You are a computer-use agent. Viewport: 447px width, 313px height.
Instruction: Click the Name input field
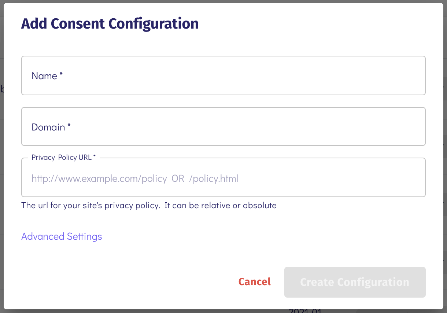(223, 76)
